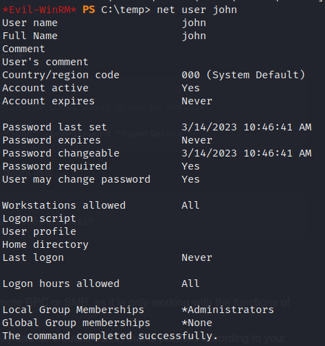Click the *None global group text

coord(197,323)
